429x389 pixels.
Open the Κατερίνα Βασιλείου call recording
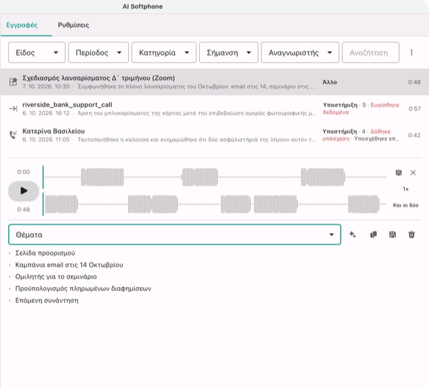214,135
